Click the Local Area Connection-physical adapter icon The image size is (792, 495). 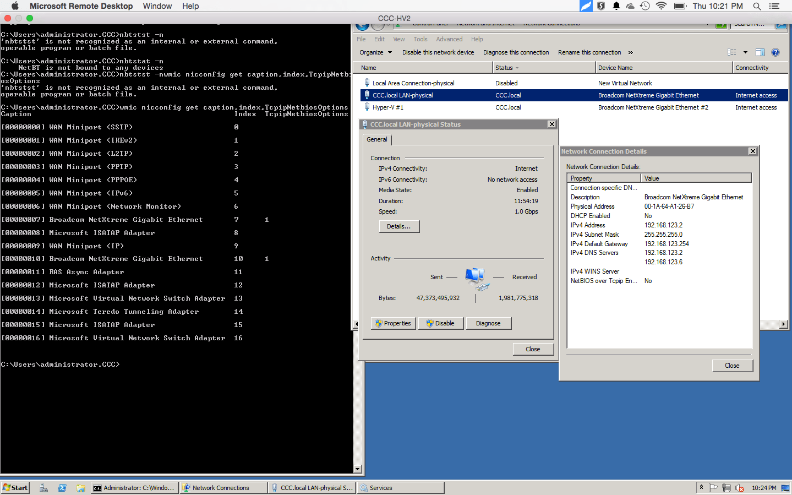pyautogui.click(x=367, y=83)
